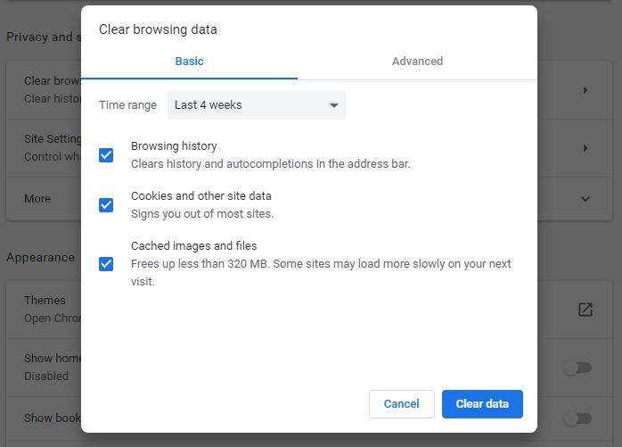
Task: Open Site Settings row arrow
Action: tap(585, 148)
